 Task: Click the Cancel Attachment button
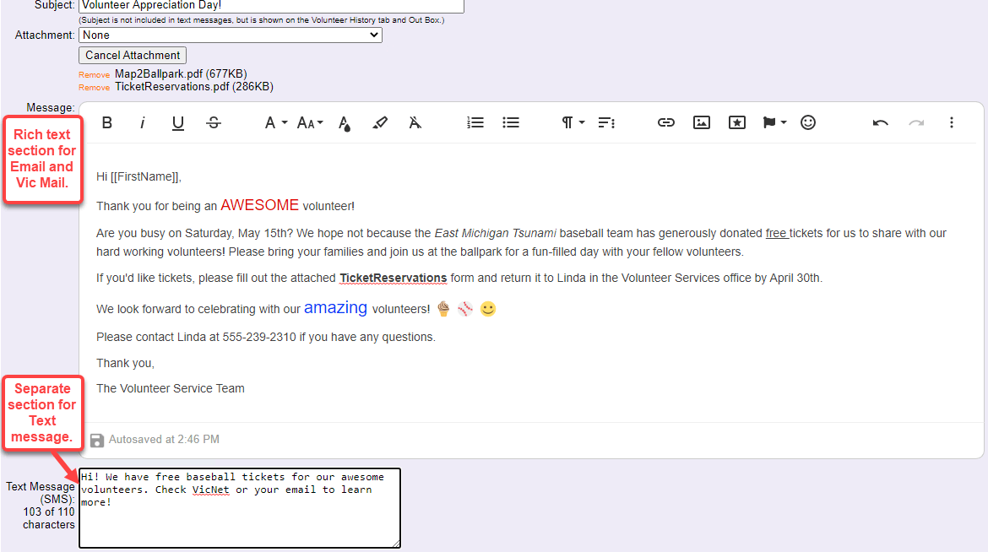pyautogui.click(x=132, y=55)
